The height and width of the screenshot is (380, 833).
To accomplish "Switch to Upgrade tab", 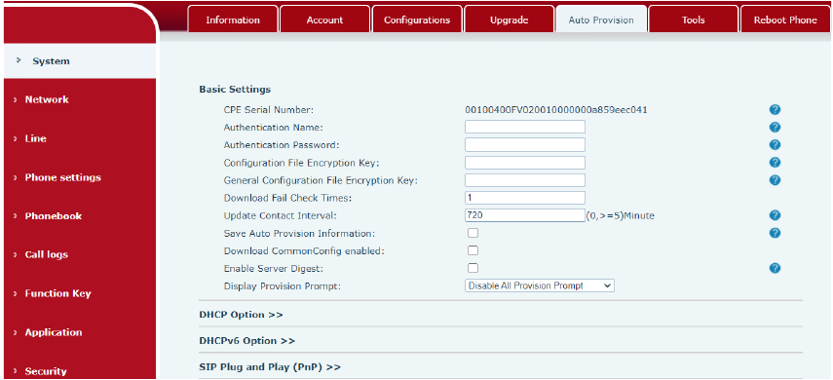I will coord(509,19).
